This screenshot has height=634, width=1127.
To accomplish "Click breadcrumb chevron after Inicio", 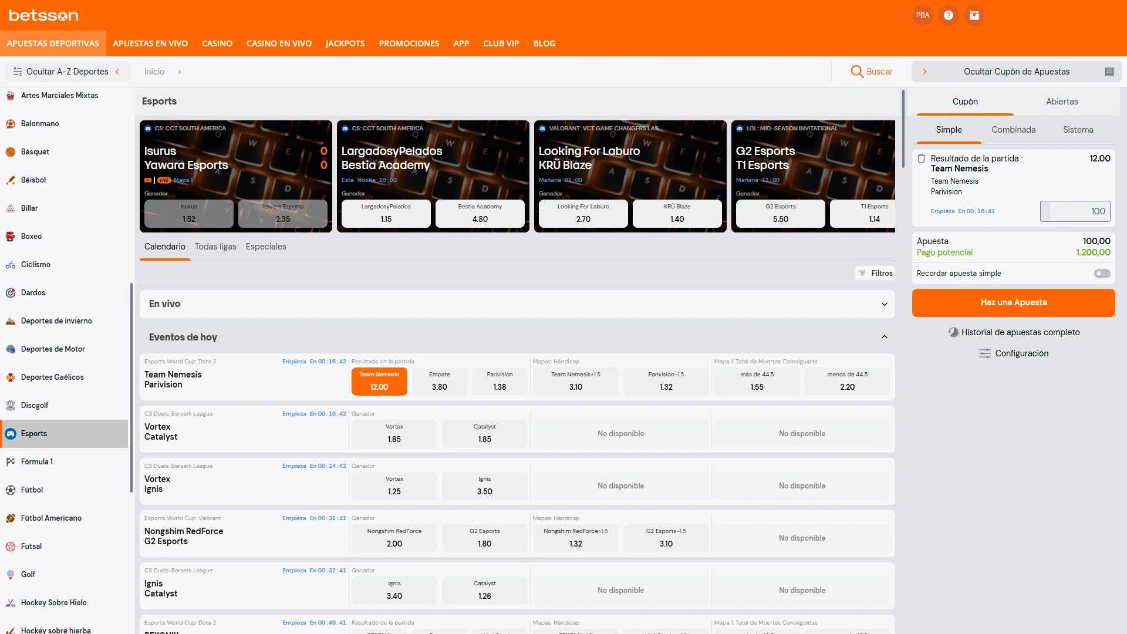I will [x=179, y=72].
